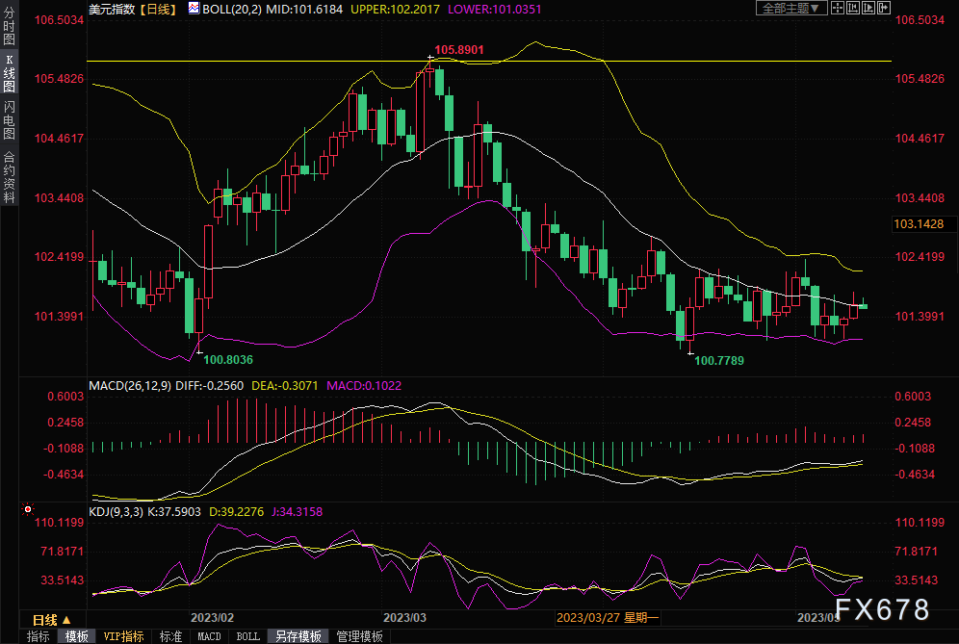The height and width of the screenshot is (644, 959).
Task: Switch to 分时图 view in left sidebar
Action: (x=9, y=29)
